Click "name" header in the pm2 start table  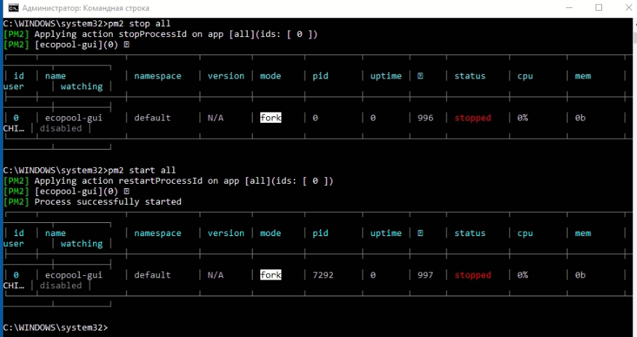coord(55,233)
